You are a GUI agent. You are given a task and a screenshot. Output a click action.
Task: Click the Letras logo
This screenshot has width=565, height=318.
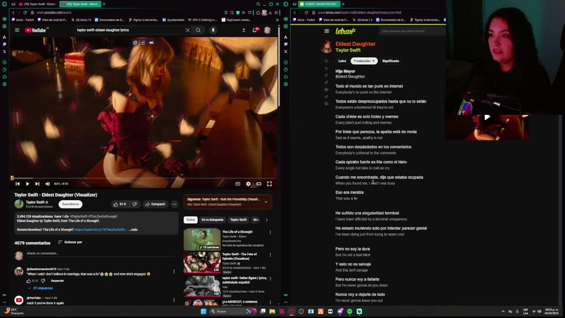click(x=345, y=31)
